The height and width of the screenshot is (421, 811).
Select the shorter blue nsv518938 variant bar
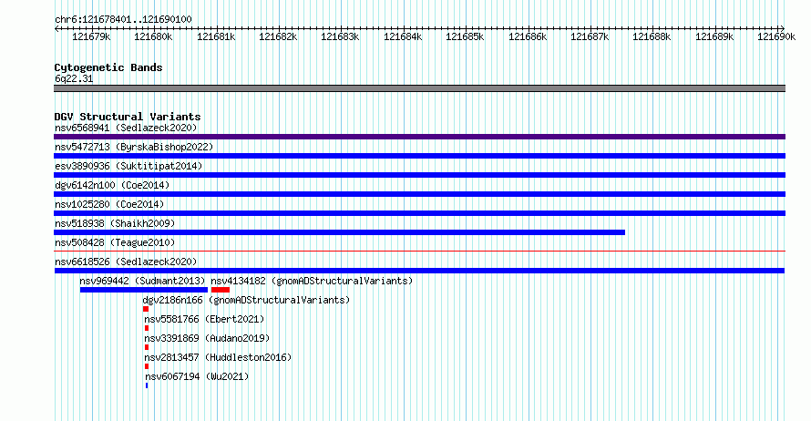point(339,232)
